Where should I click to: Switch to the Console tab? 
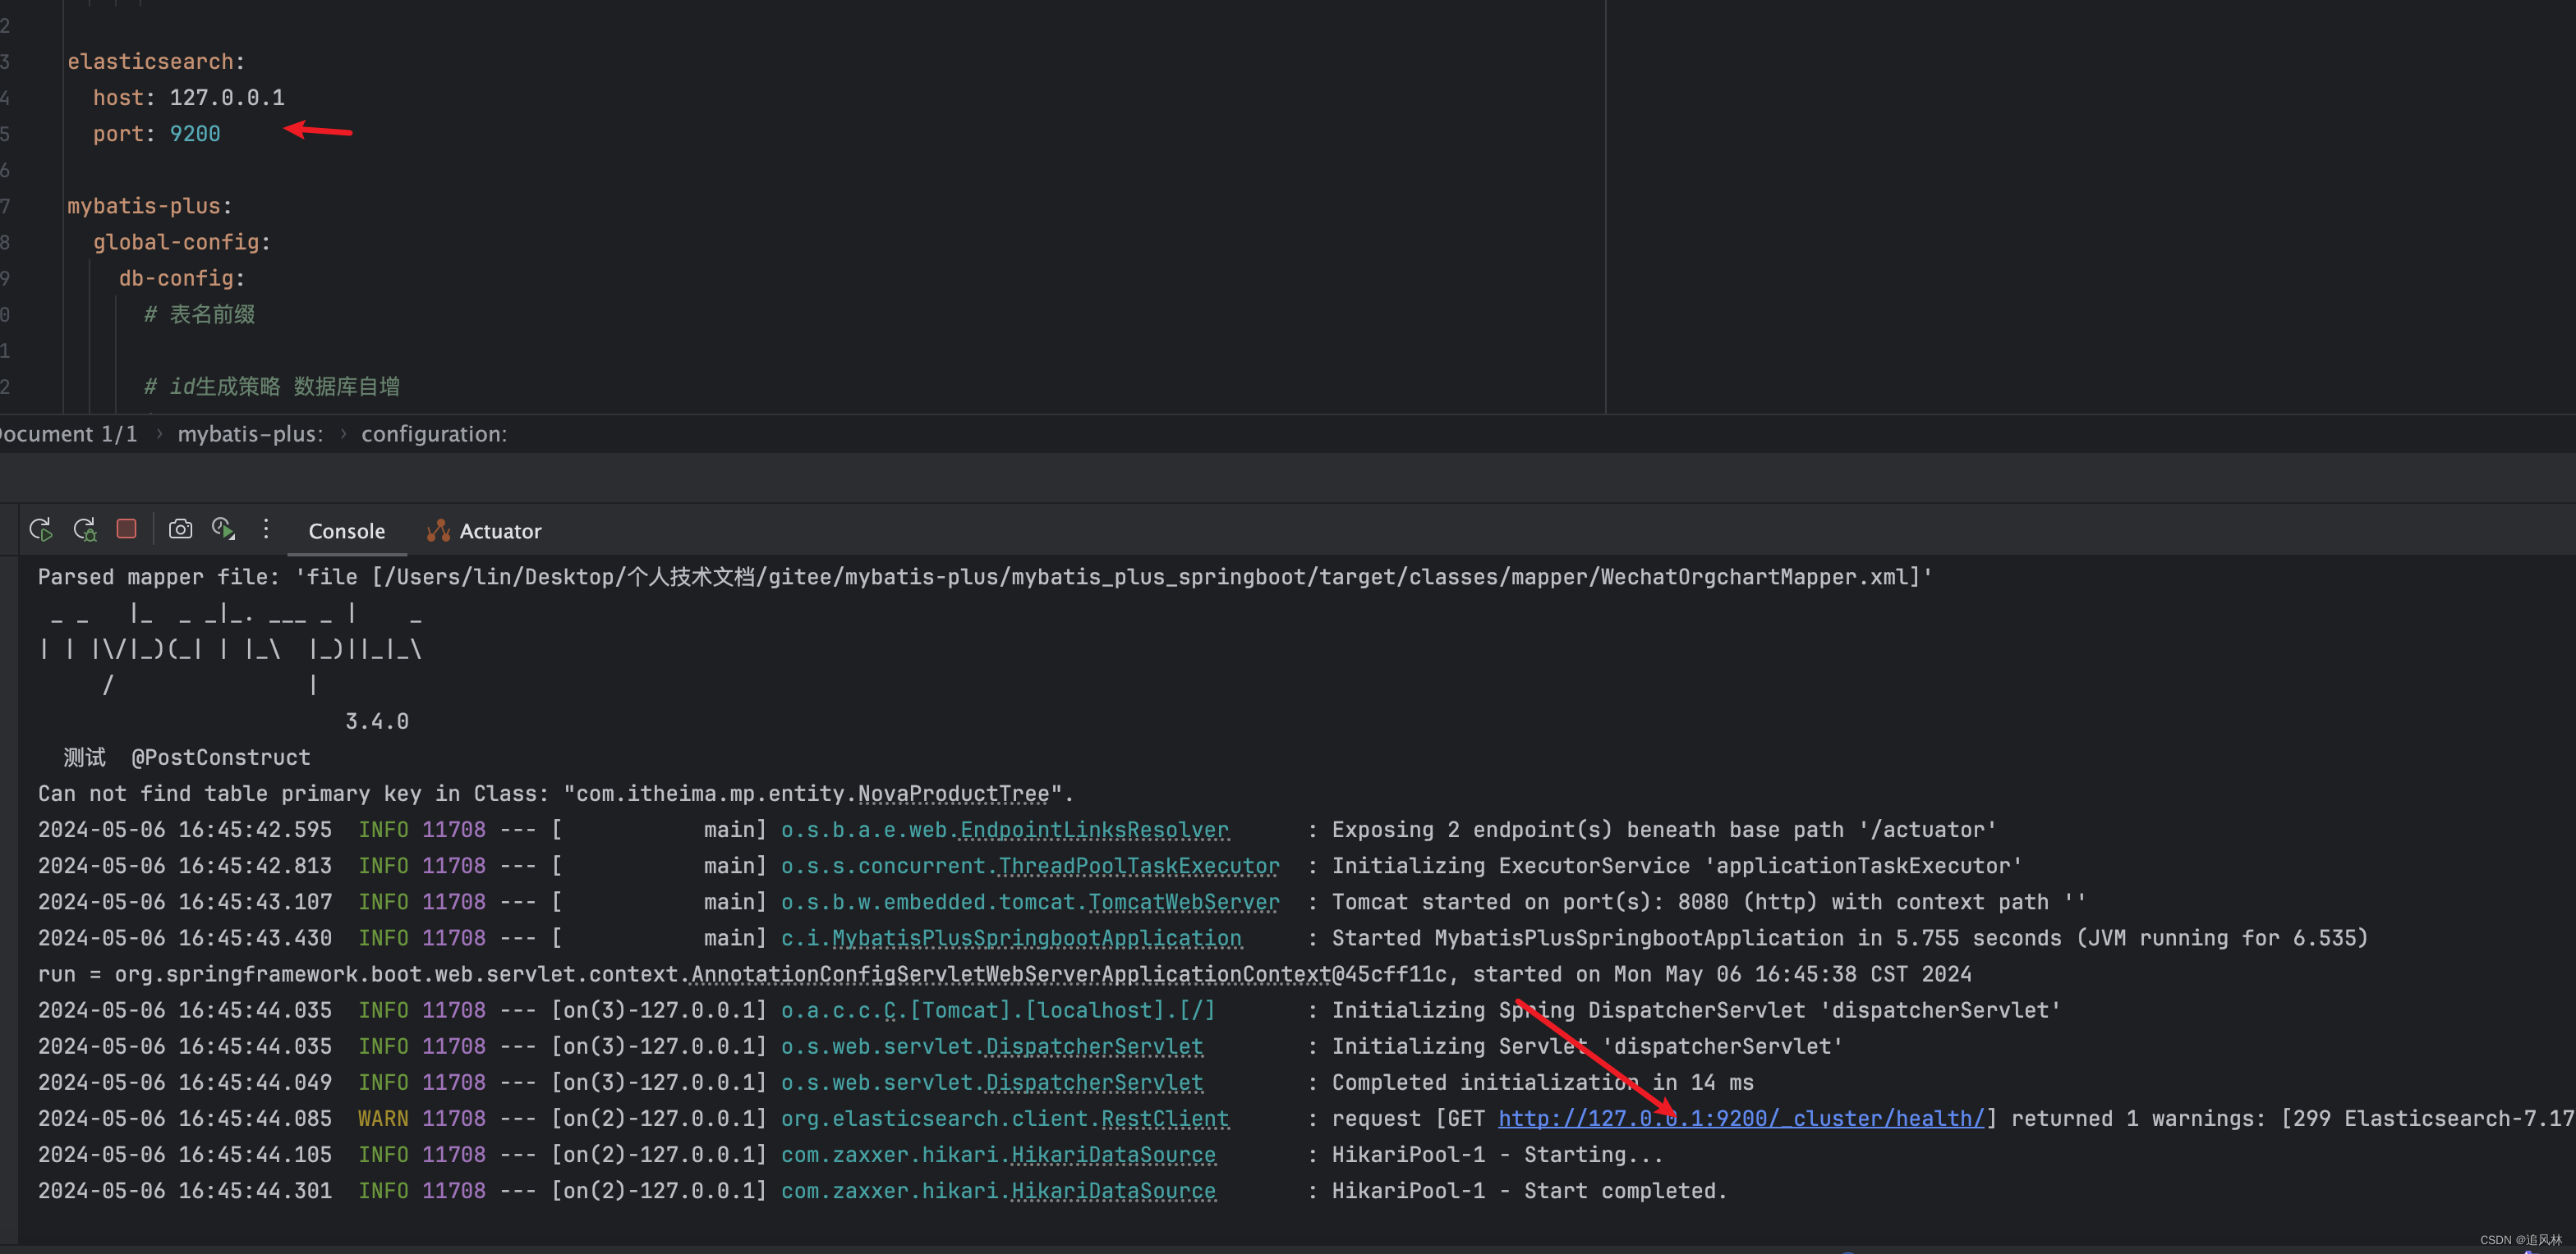tap(346, 531)
